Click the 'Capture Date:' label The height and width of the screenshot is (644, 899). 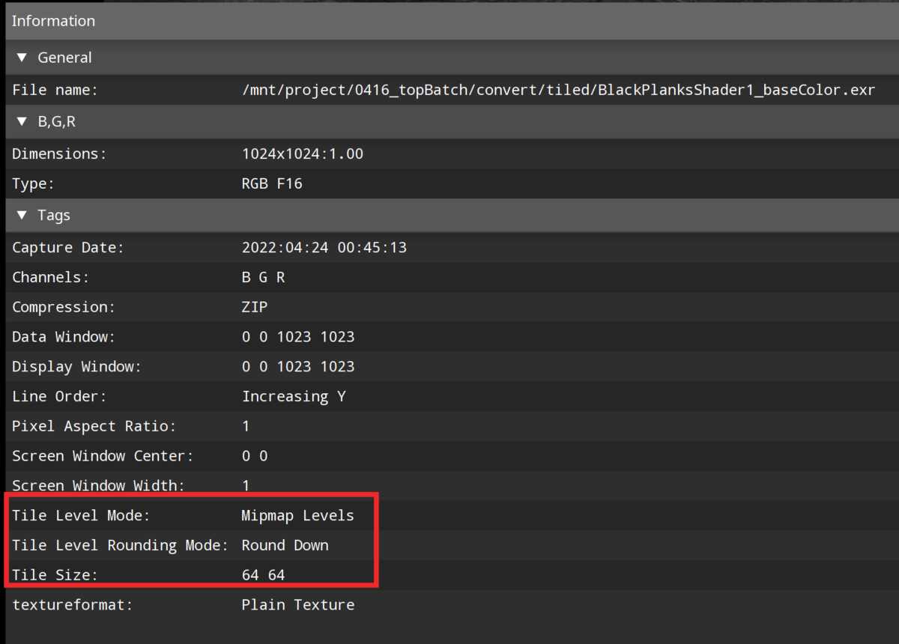point(68,247)
